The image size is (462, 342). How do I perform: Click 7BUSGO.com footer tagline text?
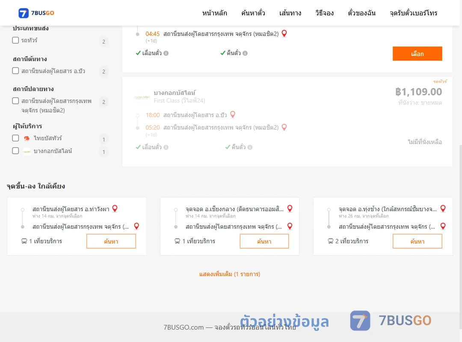(x=230, y=327)
